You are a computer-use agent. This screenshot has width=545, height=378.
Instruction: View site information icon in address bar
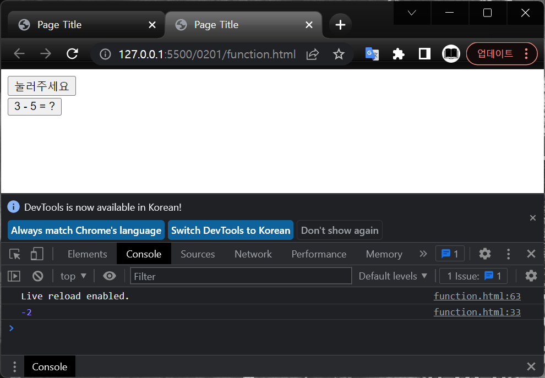click(x=105, y=54)
